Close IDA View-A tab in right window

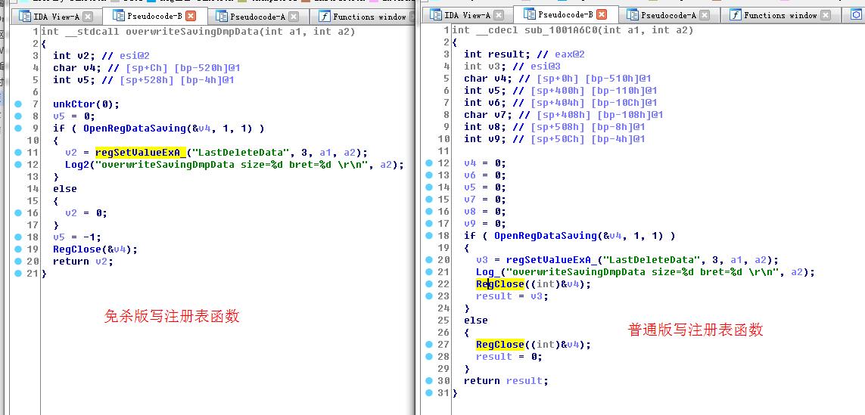499,15
